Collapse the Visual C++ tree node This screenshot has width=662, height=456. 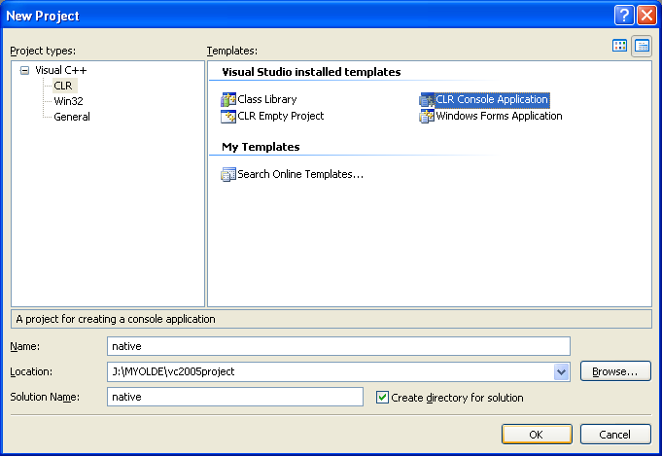click(25, 71)
